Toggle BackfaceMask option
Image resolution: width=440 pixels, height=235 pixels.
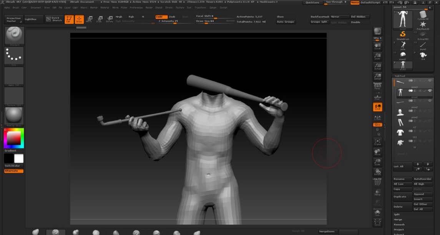[320, 17]
